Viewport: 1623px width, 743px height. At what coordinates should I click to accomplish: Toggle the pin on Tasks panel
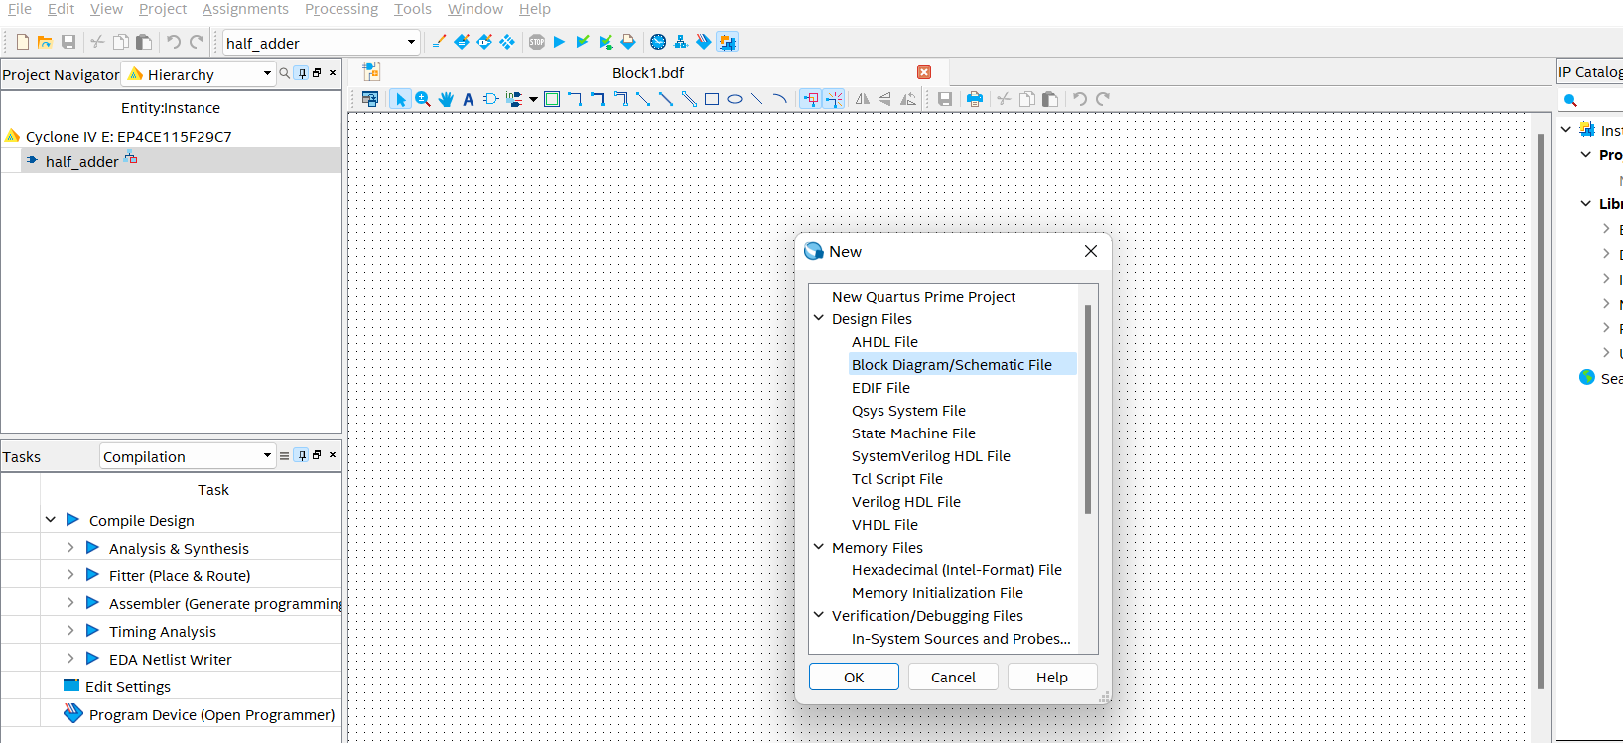click(x=302, y=455)
